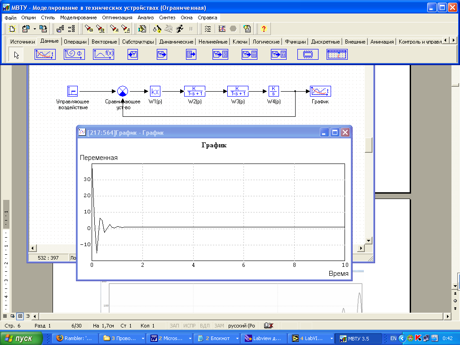Expand the Блокнот taskbar group dropdown
This screenshot has width=460, height=345.
[237, 339]
